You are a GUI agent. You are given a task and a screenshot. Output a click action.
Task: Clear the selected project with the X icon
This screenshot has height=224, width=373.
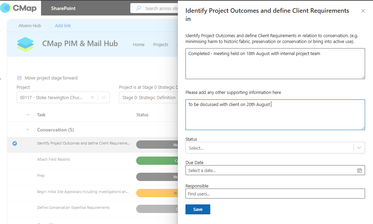click(92, 97)
